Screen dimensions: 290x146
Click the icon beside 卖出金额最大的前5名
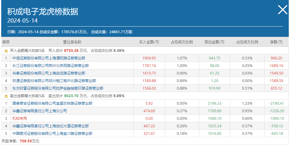tap(6, 96)
